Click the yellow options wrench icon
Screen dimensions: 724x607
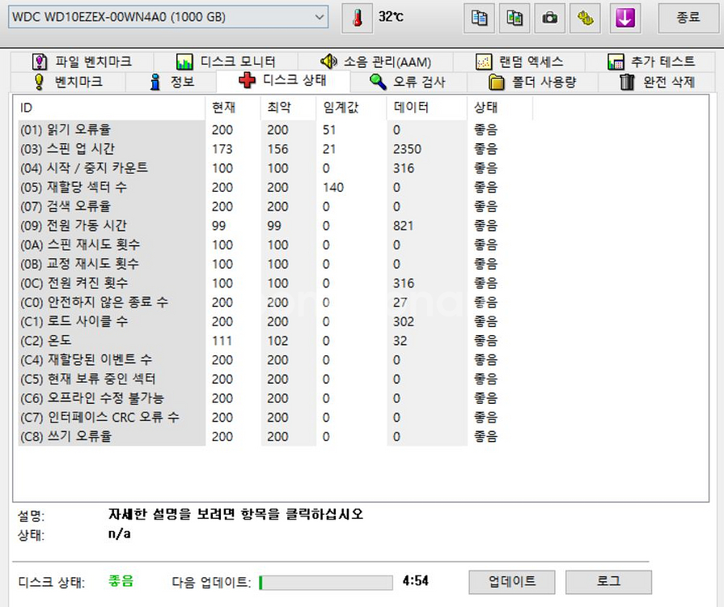(x=585, y=18)
